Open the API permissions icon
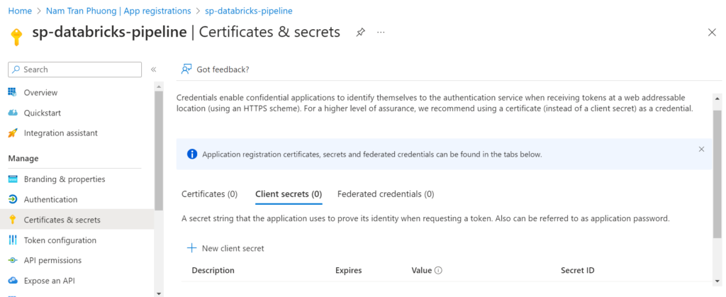The image size is (726, 297). [x=12, y=260]
